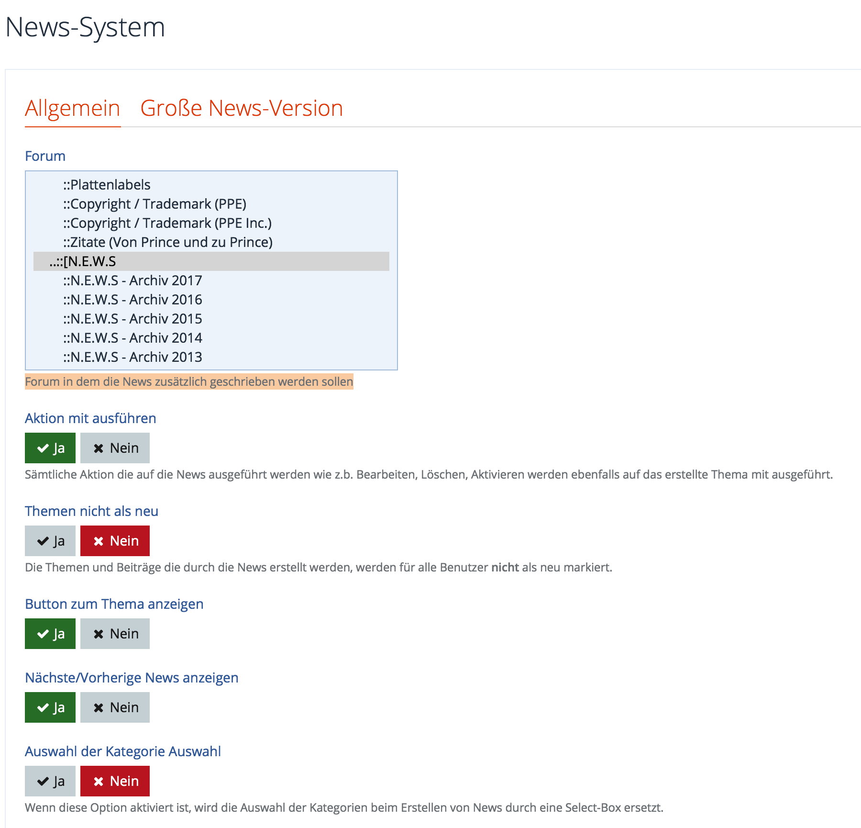861x828 pixels.
Task: Click Nein under Themen nicht als neu
Action: click(x=115, y=541)
